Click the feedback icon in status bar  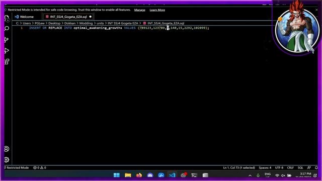tap(309, 167)
